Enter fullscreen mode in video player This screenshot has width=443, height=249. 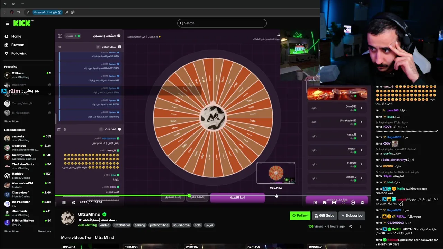click(343, 203)
